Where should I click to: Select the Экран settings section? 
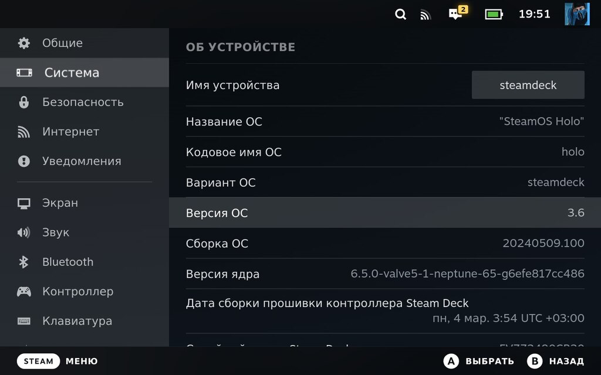click(60, 203)
